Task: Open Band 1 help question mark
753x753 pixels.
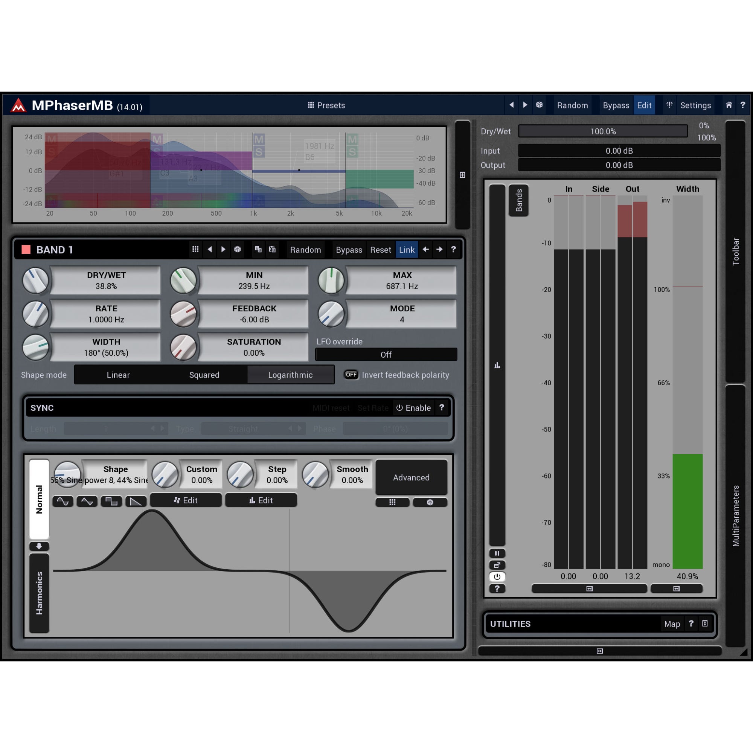Action: pyautogui.click(x=453, y=249)
